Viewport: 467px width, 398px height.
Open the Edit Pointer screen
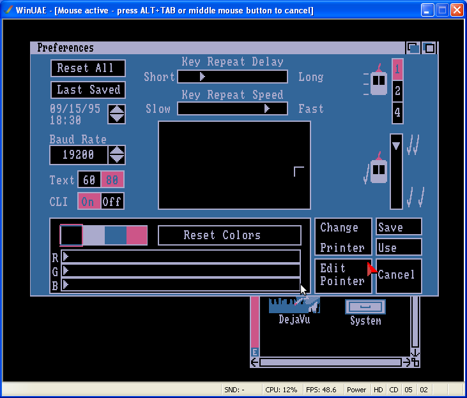pyautogui.click(x=343, y=276)
